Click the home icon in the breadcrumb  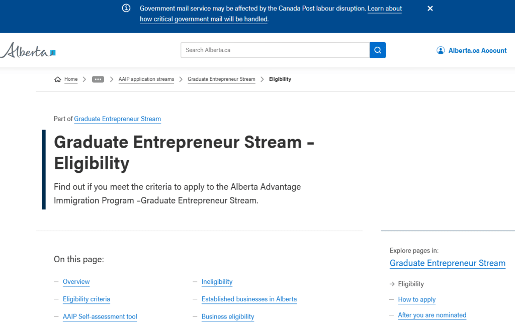pyautogui.click(x=58, y=79)
